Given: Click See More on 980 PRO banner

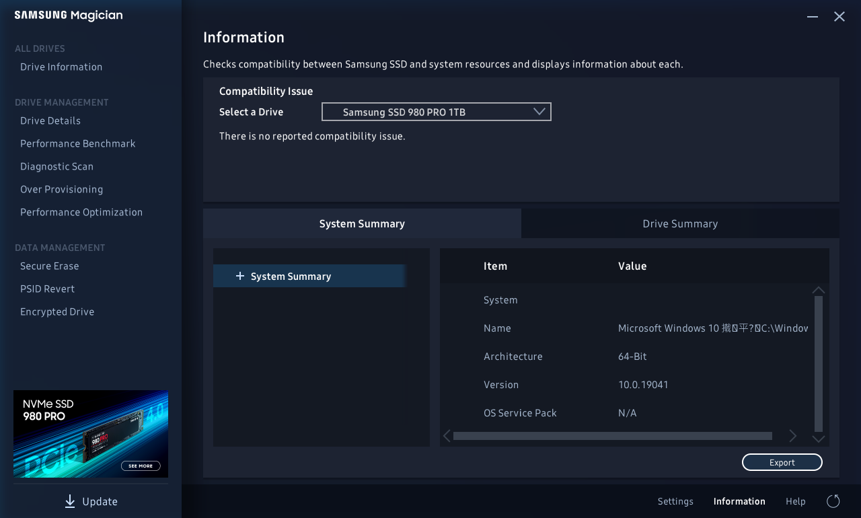Looking at the screenshot, I should 141,466.
